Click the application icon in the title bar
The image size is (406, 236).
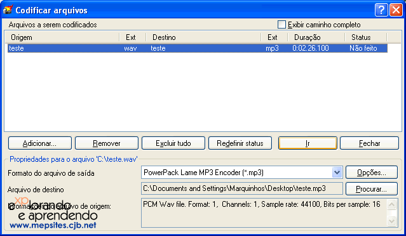[x=8, y=10]
